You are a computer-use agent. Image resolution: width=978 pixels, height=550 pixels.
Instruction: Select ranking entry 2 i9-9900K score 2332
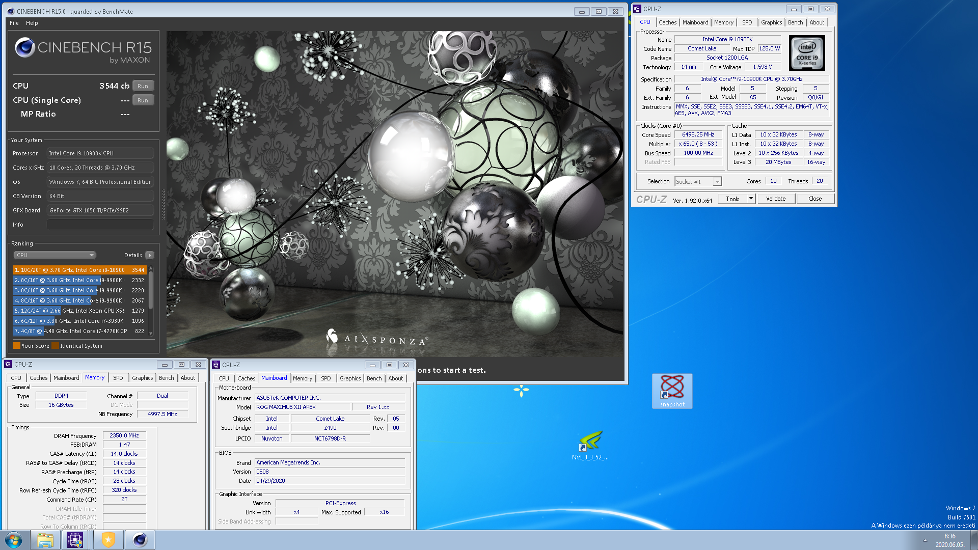coord(79,280)
